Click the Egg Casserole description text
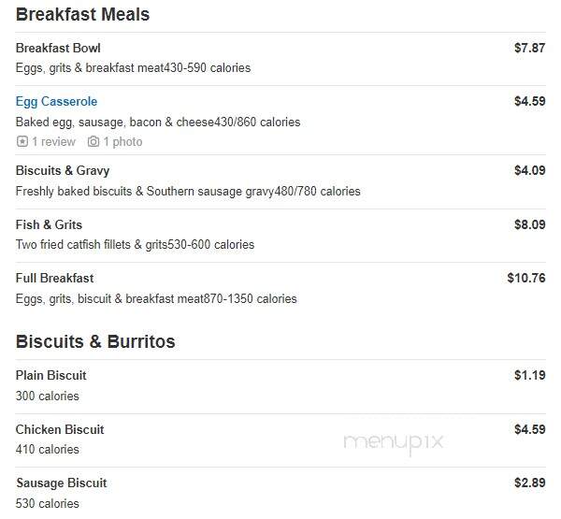The width and height of the screenshot is (561, 519). (x=158, y=123)
